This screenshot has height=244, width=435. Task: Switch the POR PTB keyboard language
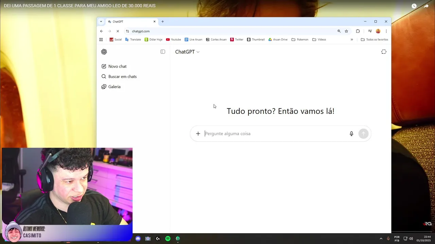[x=397, y=239]
